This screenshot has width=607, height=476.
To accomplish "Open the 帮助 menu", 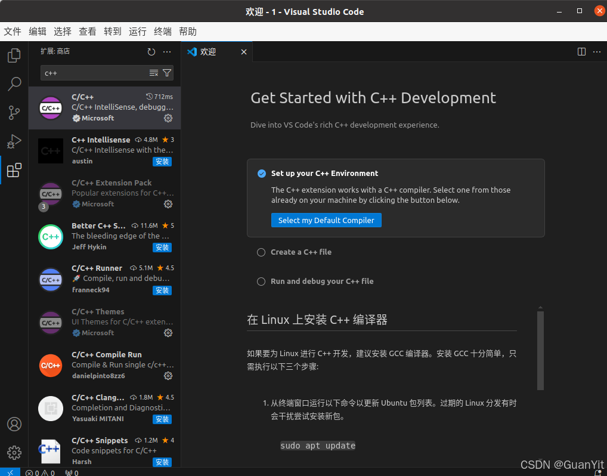I will coord(188,32).
